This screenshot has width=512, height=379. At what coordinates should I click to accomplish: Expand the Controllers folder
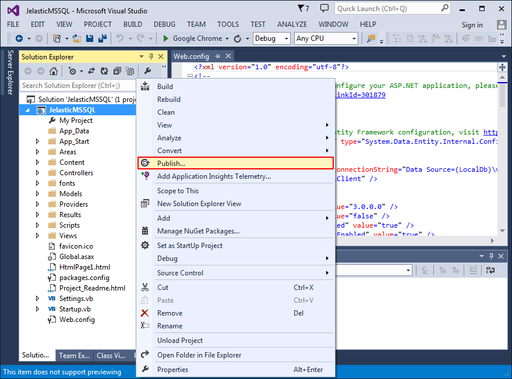(37, 173)
